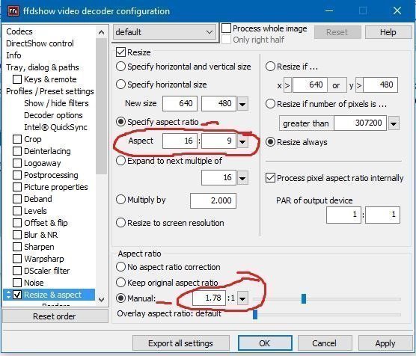The image size is (416, 356).
Task: Open Tray, dialog & paths page
Action: pyautogui.click(x=43, y=67)
